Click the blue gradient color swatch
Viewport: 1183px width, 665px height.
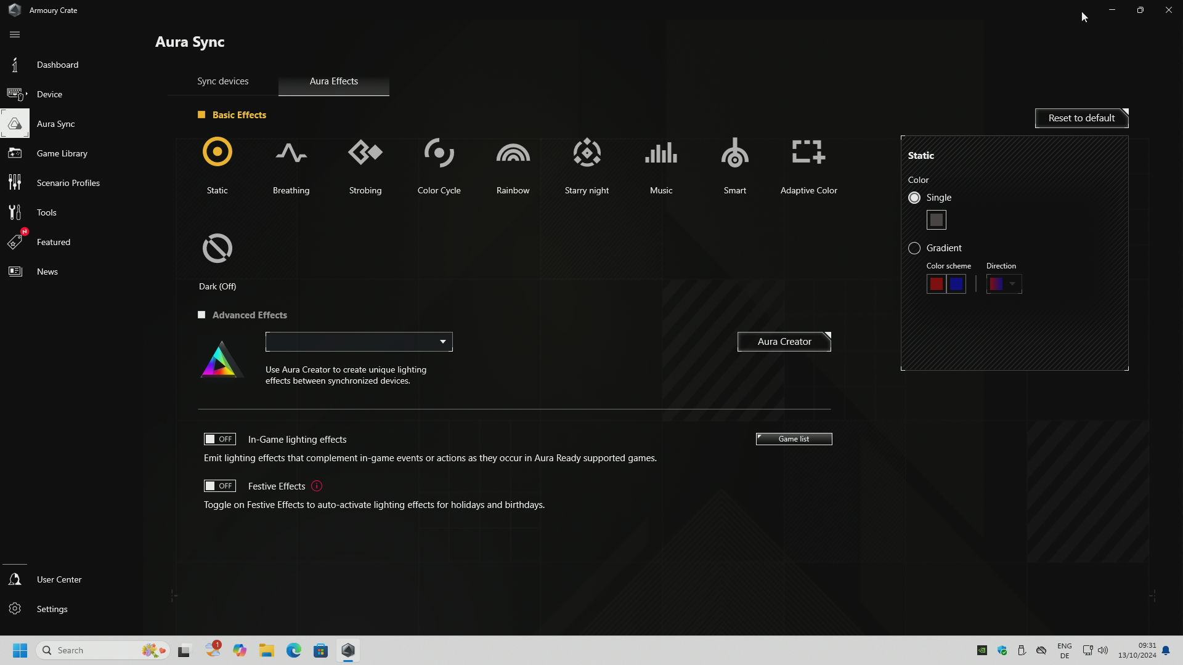(956, 284)
